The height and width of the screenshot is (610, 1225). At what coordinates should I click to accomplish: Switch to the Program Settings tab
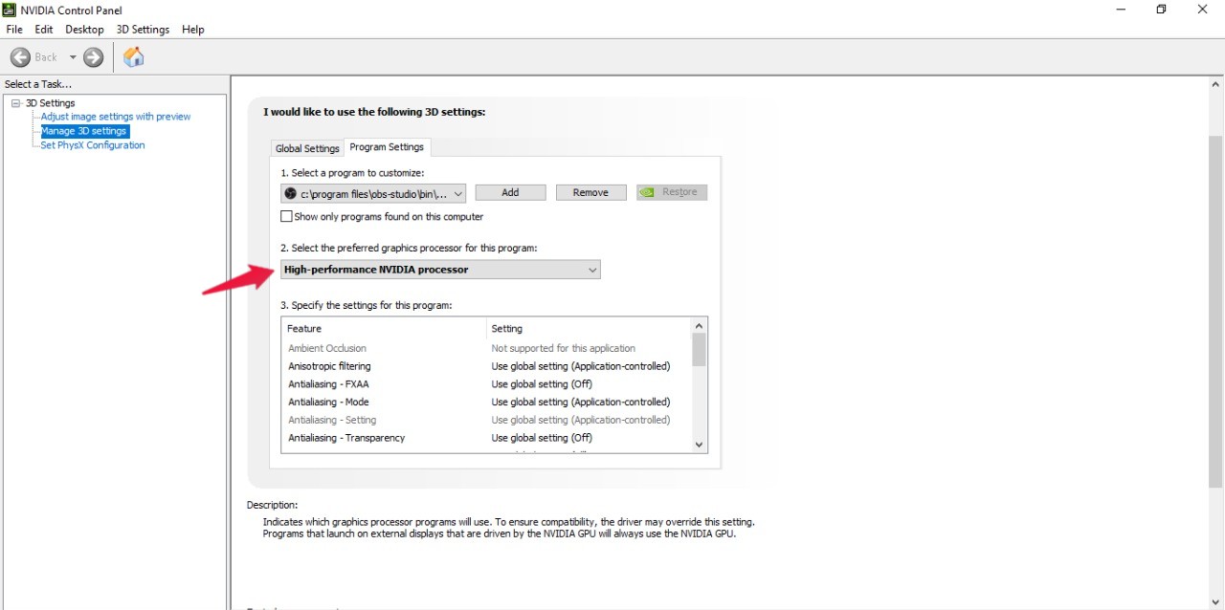pos(387,147)
